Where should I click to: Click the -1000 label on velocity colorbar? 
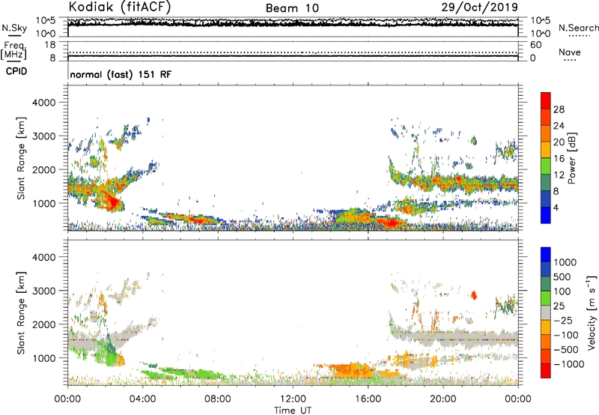tap(568, 364)
